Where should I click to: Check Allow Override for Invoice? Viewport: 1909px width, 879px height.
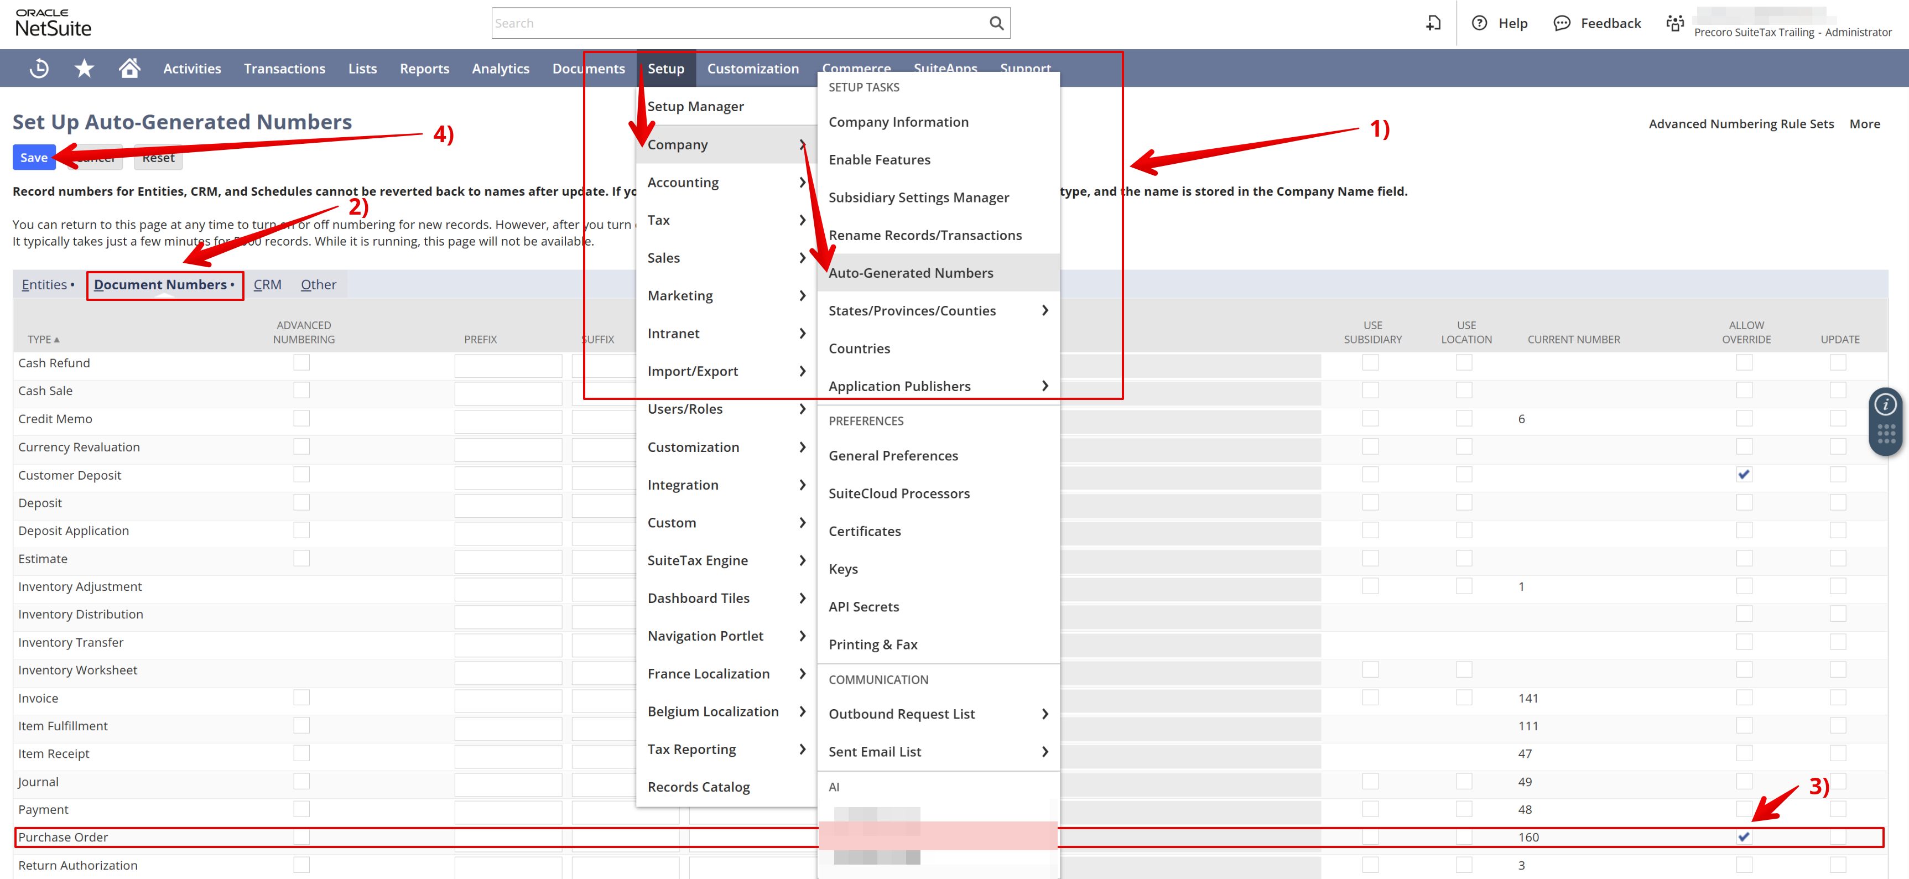(1744, 698)
